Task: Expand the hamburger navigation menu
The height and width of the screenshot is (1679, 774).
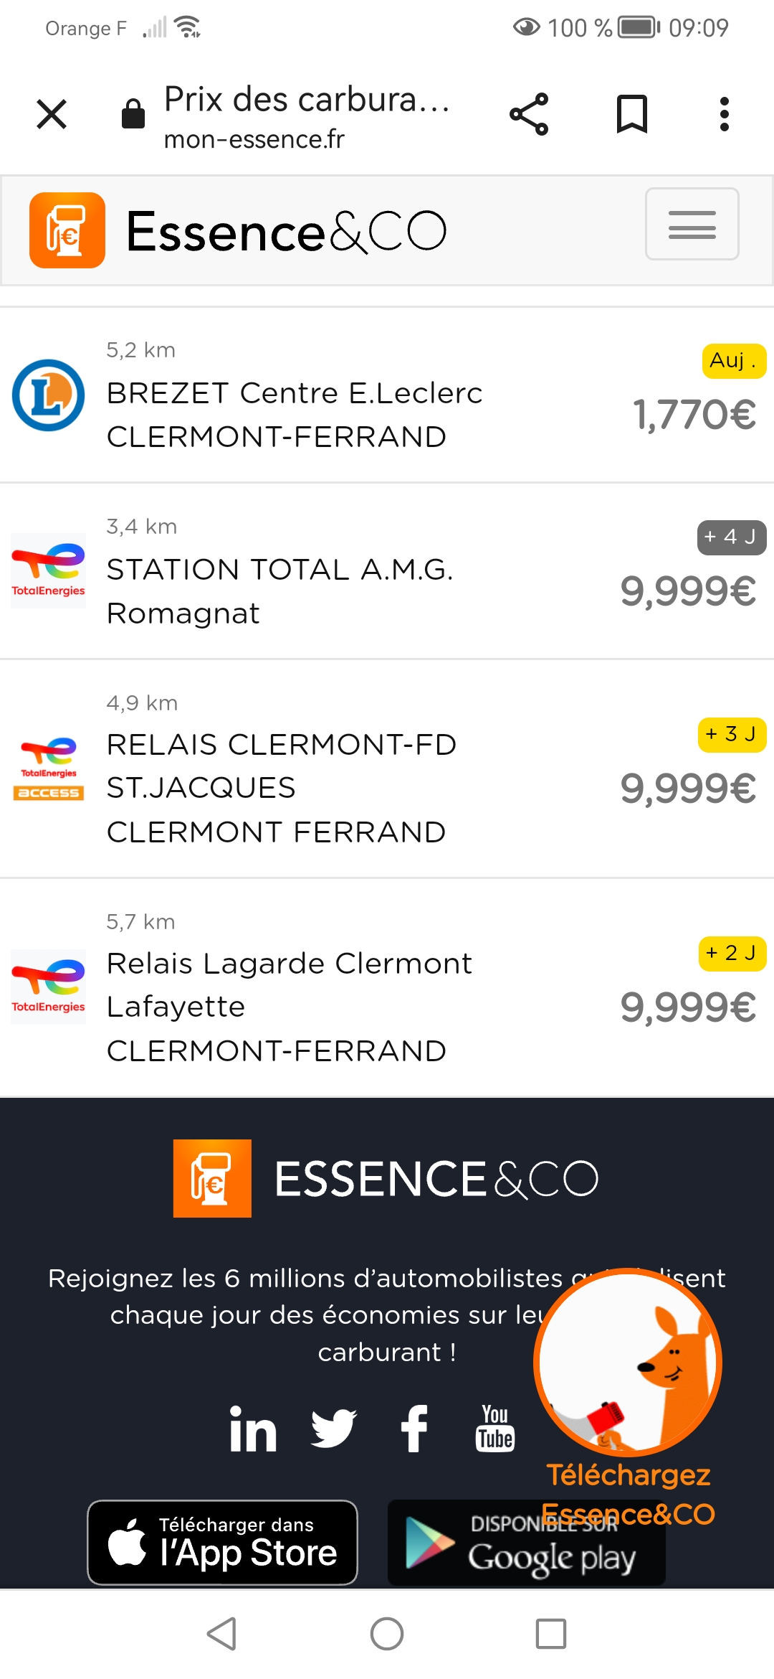Action: click(x=692, y=224)
